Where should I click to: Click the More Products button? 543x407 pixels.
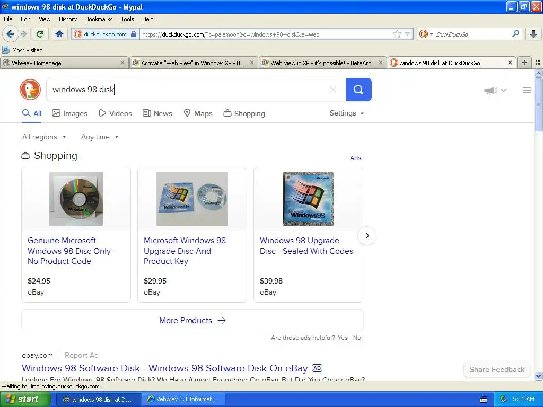(192, 321)
